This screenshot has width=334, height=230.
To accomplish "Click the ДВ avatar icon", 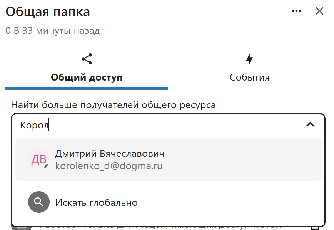I will point(38,159).
